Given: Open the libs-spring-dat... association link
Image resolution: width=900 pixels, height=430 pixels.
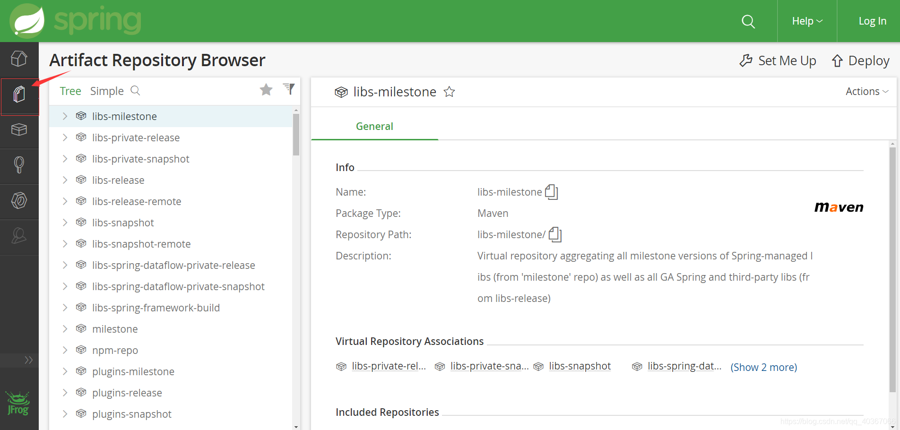Looking at the screenshot, I should click(684, 366).
